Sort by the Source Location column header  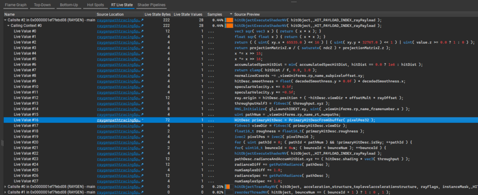119,14
